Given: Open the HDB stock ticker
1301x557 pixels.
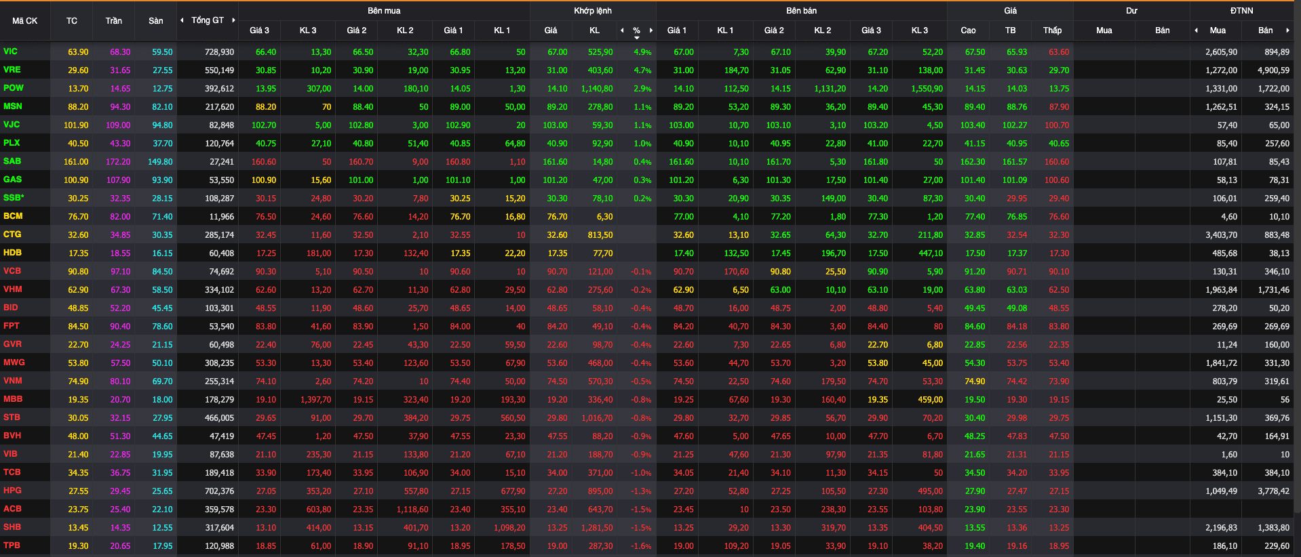Looking at the screenshot, I should [x=12, y=253].
